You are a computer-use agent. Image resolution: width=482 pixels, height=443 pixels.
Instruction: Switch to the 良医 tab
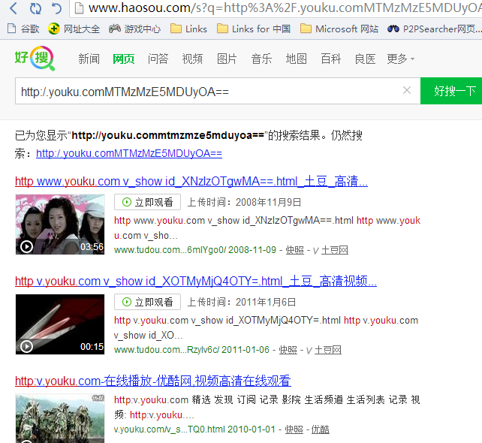click(x=365, y=59)
